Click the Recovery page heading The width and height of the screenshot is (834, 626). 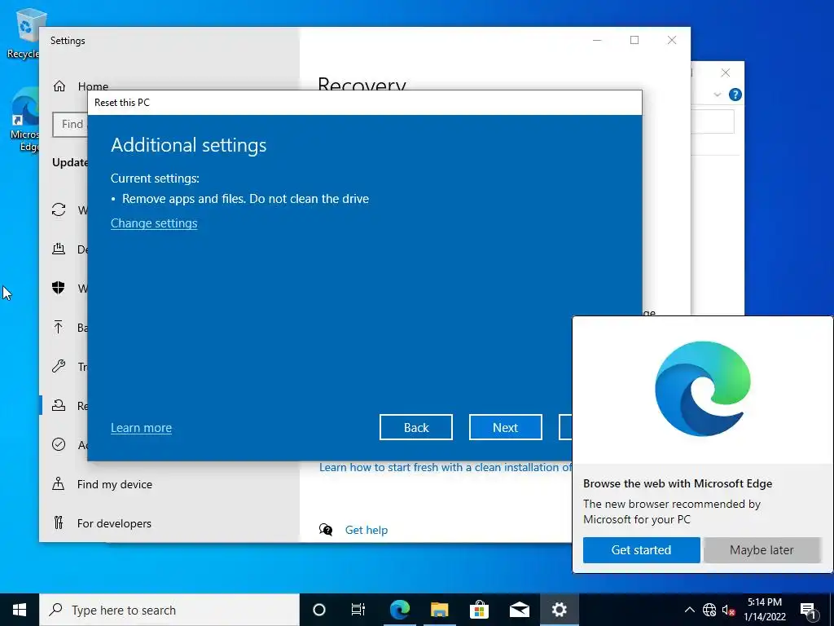[x=362, y=84]
